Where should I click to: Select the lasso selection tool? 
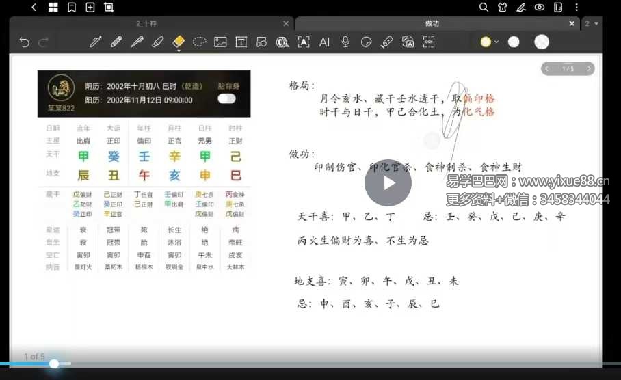point(199,42)
